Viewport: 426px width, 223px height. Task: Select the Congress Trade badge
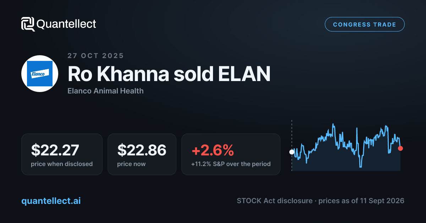tap(365, 24)
